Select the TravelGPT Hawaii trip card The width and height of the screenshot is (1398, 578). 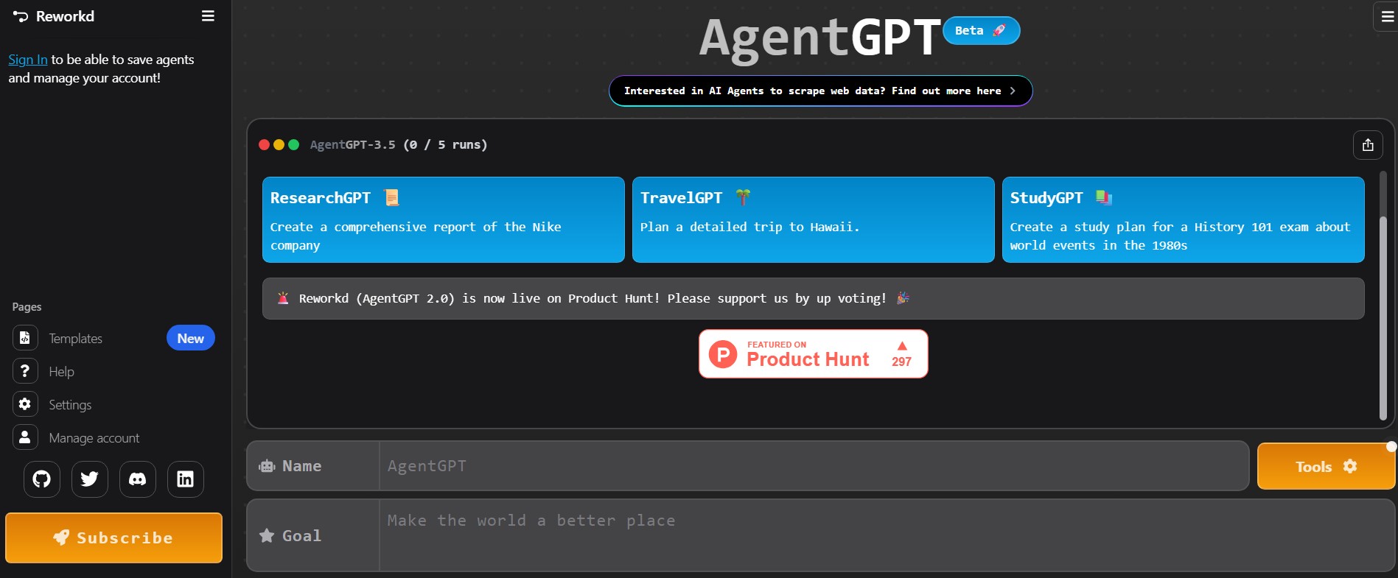814,219
